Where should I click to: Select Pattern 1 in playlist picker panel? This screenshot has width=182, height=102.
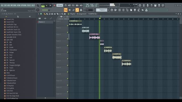pos(45,22)
